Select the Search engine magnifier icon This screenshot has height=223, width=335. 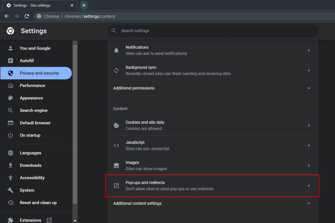coord(10,110)
